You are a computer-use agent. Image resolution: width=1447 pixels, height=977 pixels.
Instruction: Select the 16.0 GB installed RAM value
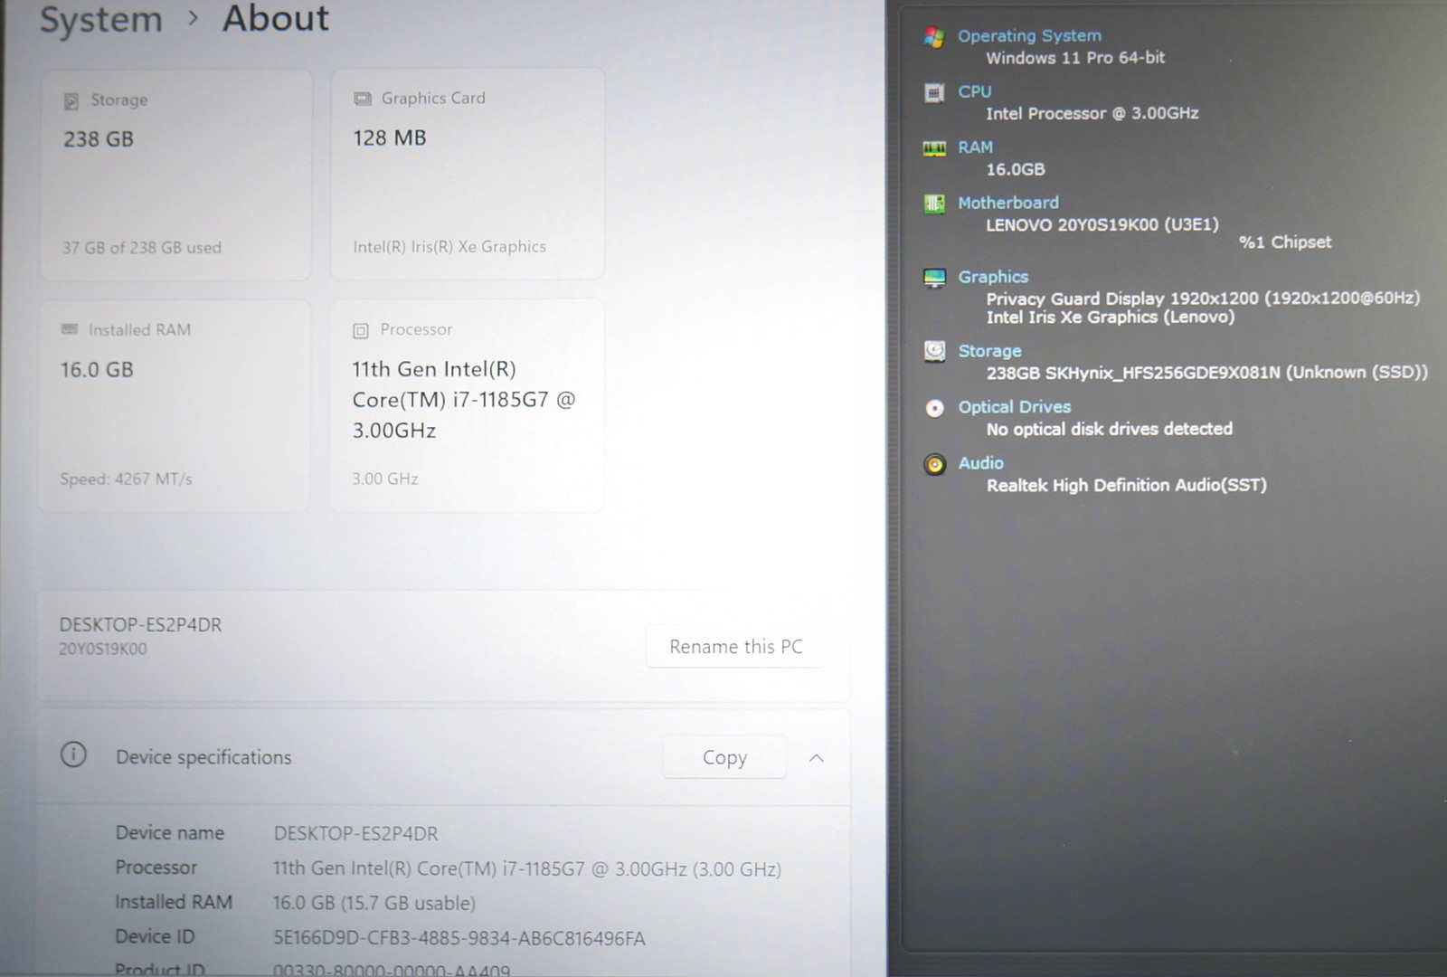click(x=97, y=370)
